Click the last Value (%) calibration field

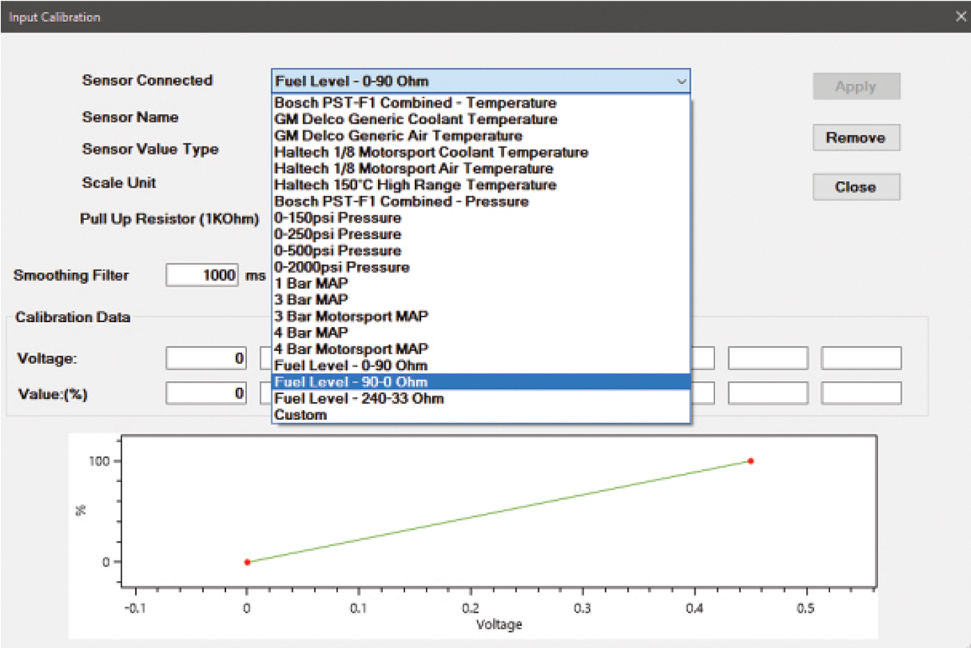click(x=861, y=393)
